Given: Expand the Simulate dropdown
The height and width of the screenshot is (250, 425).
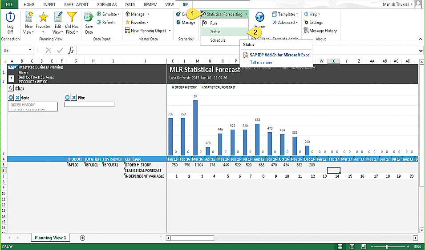Looking at the screenshot, I should click(x=118, y=14).
